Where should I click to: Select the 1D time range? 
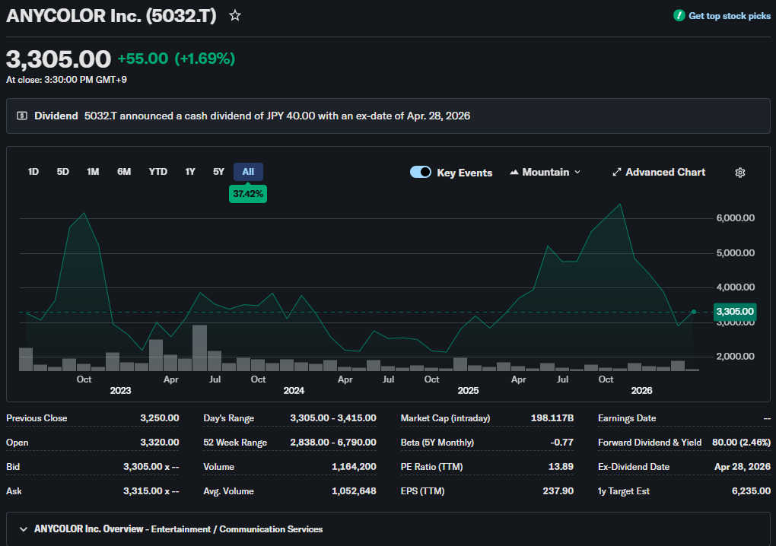tap(33, 172)
